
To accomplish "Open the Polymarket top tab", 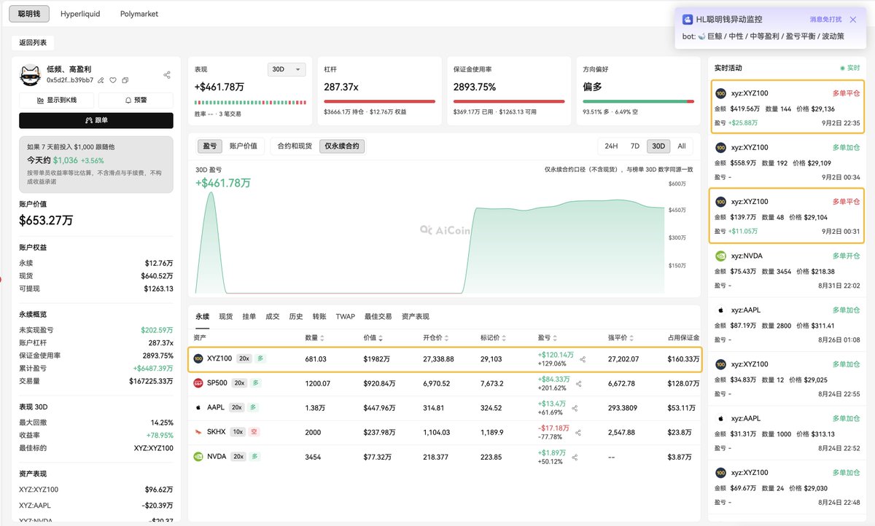I will tap(139, 14).
